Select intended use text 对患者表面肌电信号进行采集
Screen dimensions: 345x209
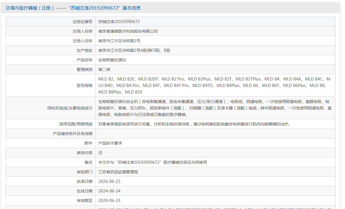point(194,124)
